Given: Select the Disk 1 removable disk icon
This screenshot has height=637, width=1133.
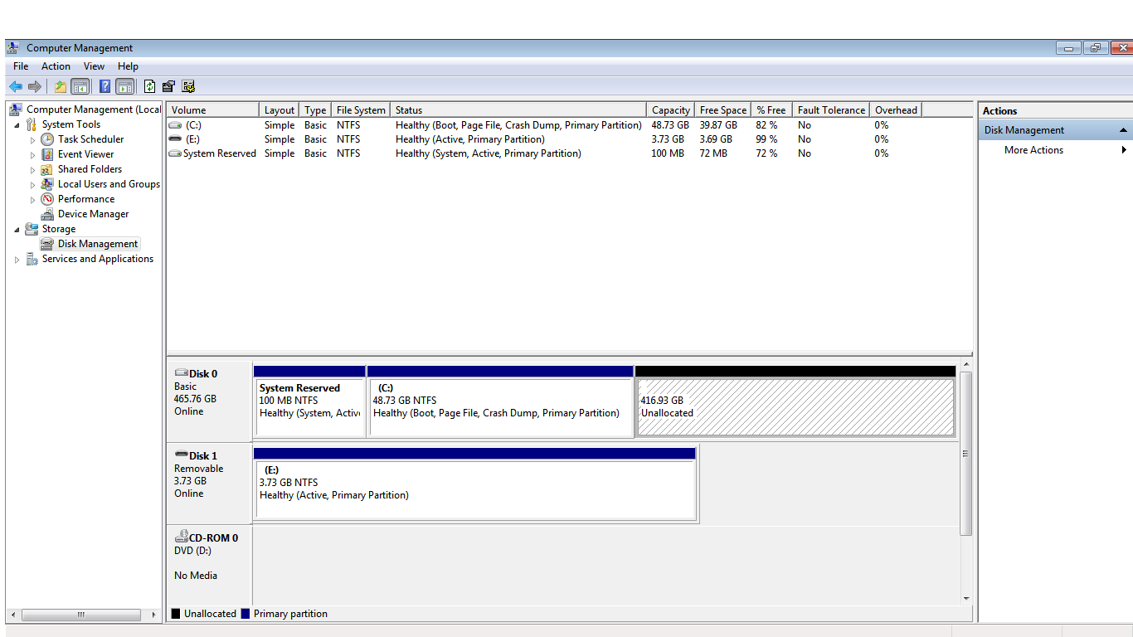Looking at the screenshot, I should 181,455.
